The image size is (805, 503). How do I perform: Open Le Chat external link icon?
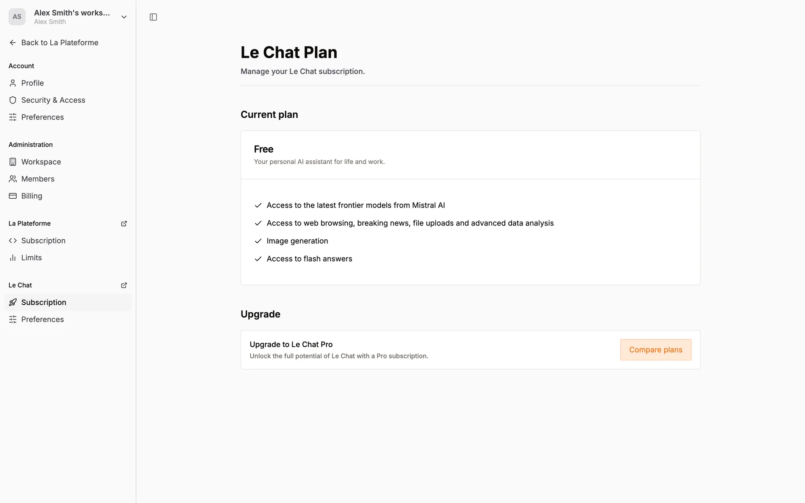click(124, 285)
